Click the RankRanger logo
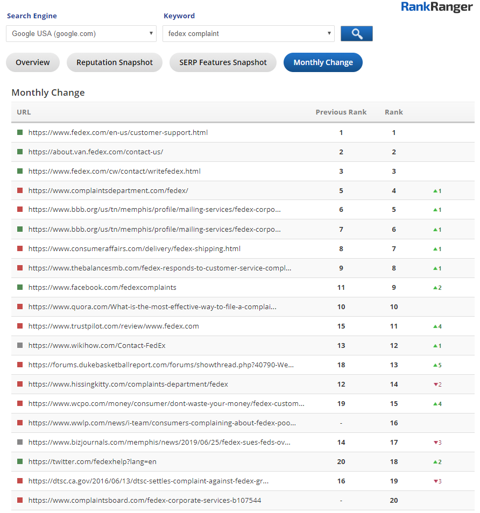Image resolution: width=480 pixels, height=513 pixels. pos(436,8)
